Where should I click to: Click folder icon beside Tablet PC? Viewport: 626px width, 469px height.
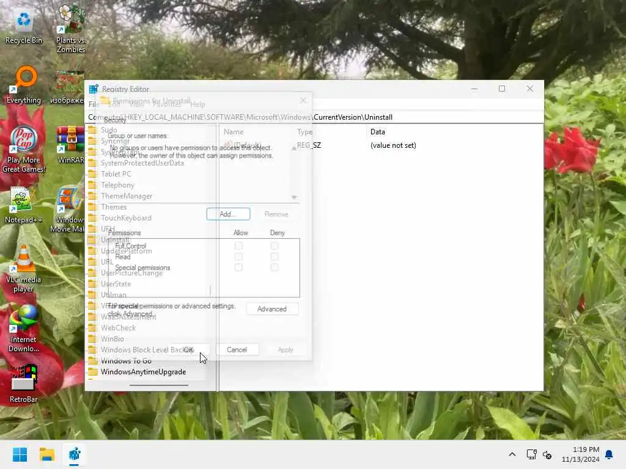pyautogui.click(x=93, y=174)
